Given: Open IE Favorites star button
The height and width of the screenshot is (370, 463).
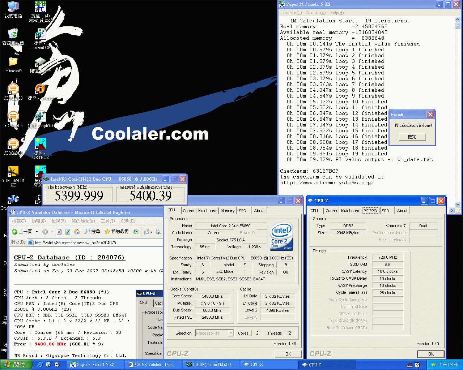Looking at the screenshot, I should coord(116,232).
